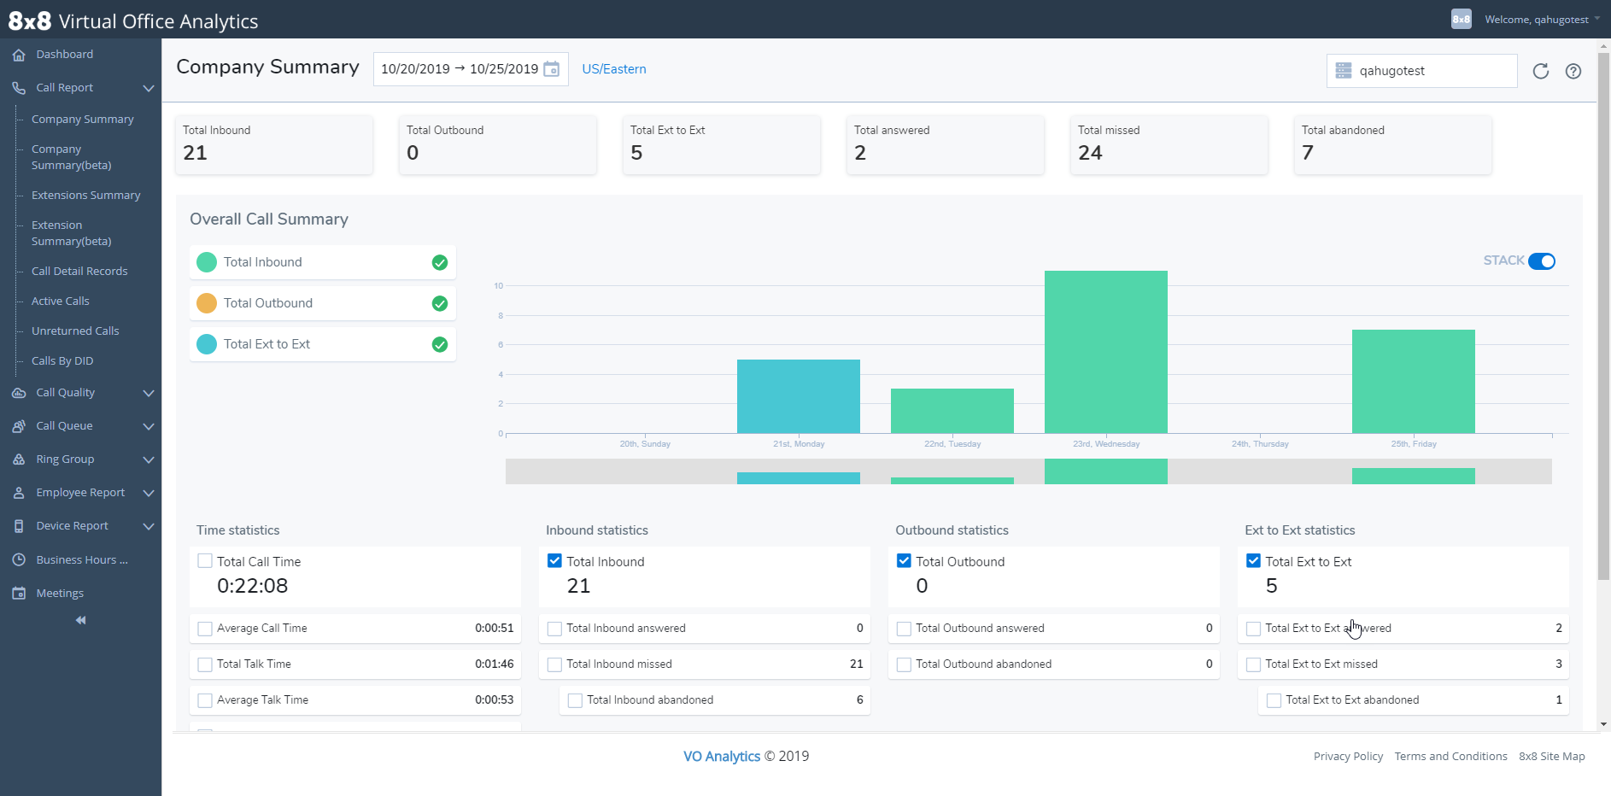Image resolution: width=1611 pixels, height=796 pixels.
Task: Collapse the left navigation sidebar
Action: click(80, 620)
